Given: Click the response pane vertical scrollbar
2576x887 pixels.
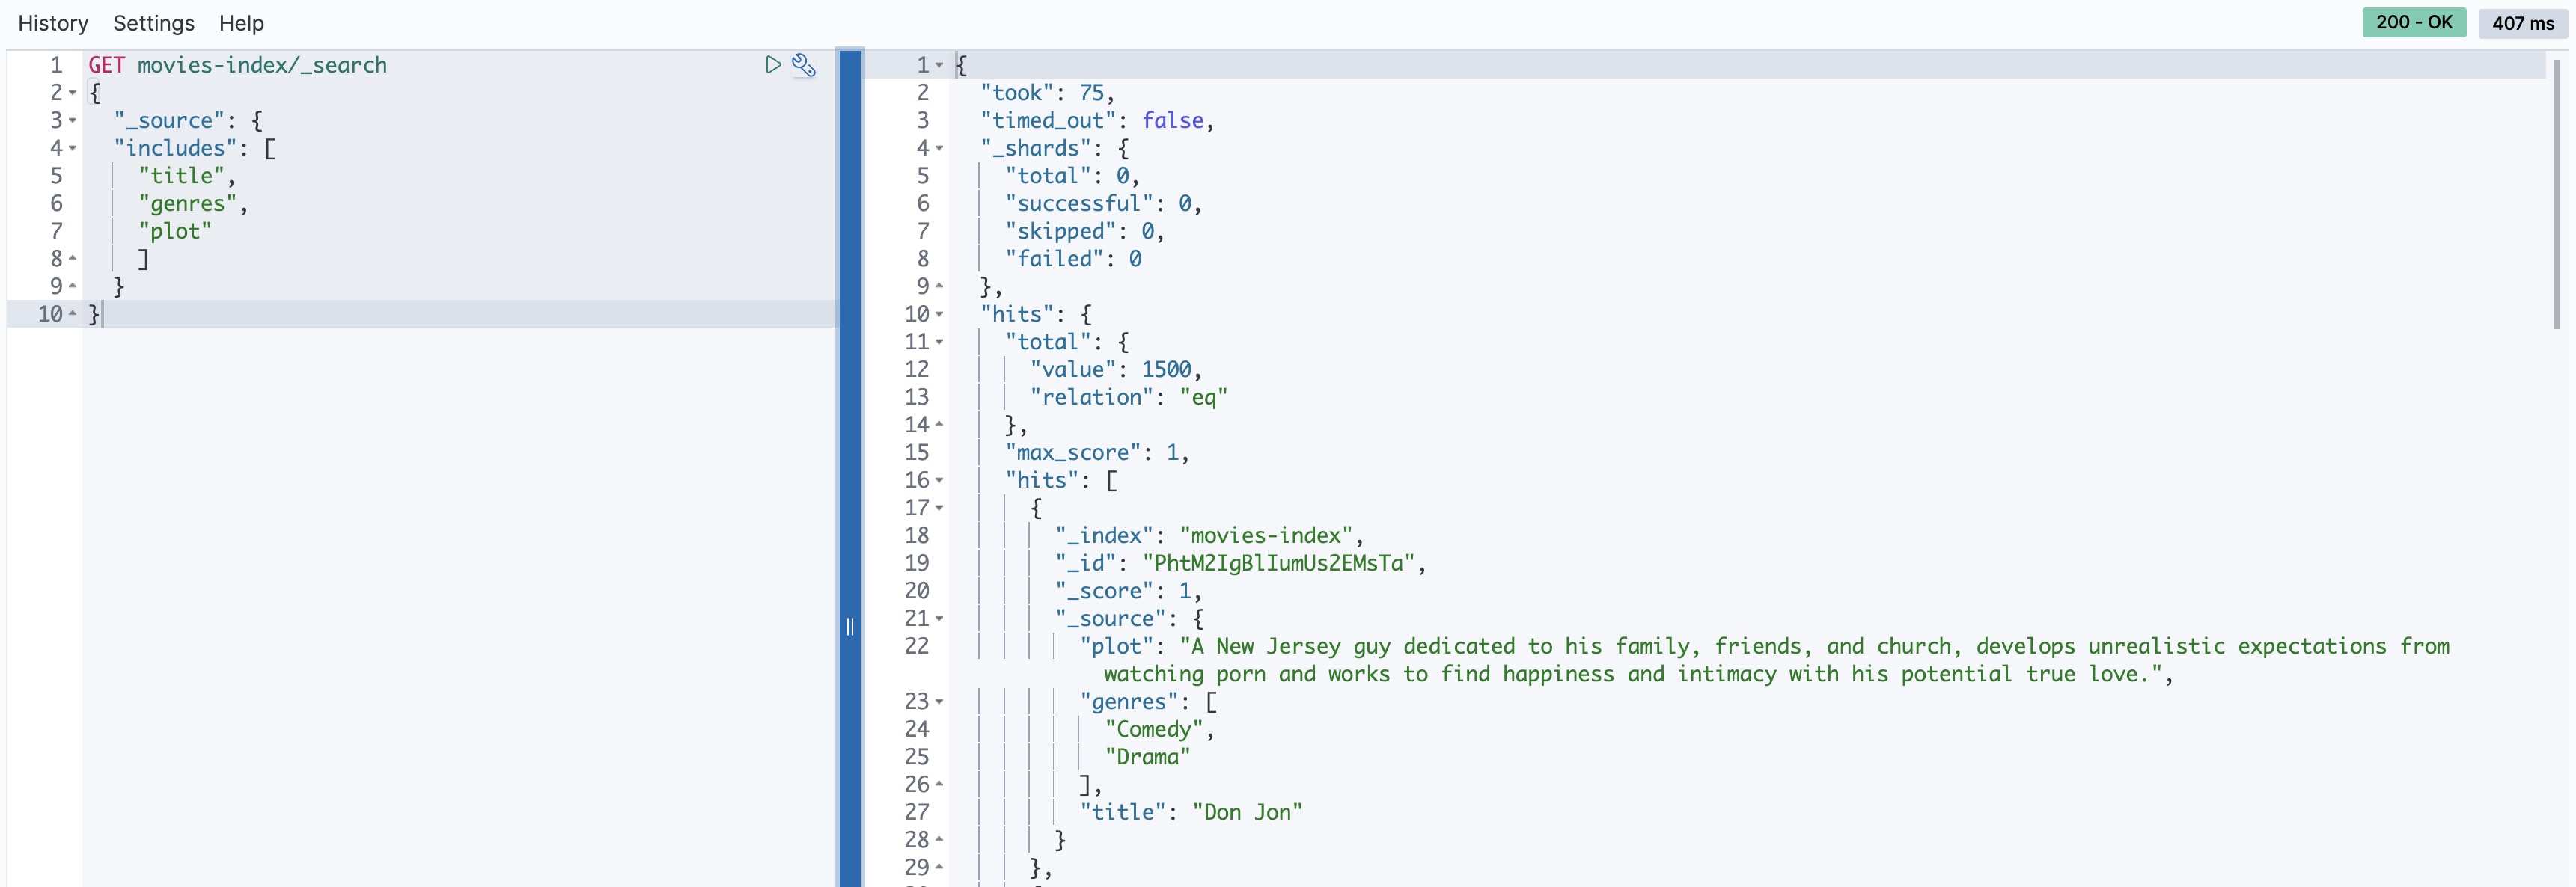Looking at the screenshot, I should (x=2556, y=194).
